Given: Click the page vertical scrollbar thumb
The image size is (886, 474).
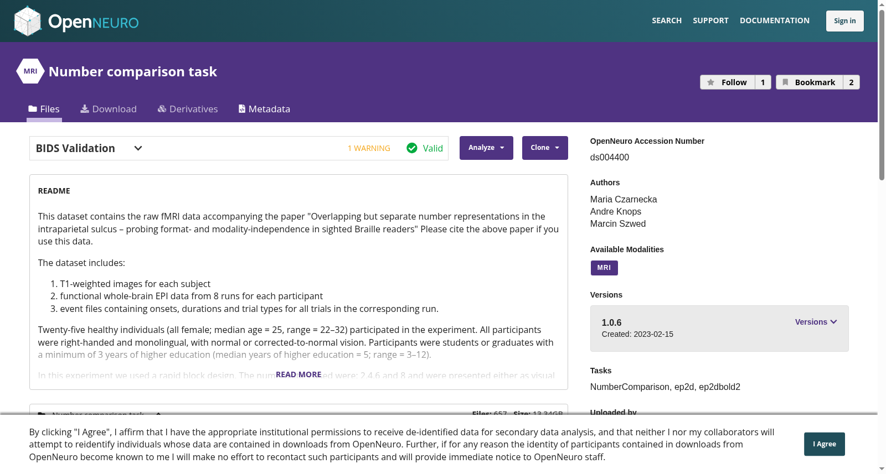Looking at the screenshot, I should (882, 95).
